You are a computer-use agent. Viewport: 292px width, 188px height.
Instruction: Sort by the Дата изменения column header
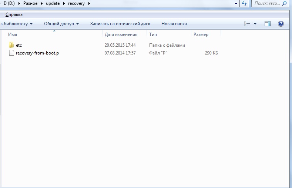(x=121, y=34)
